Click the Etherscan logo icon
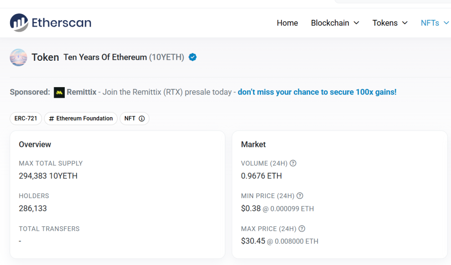Viewport: 451px width, 265px height. tap(19, 22)
